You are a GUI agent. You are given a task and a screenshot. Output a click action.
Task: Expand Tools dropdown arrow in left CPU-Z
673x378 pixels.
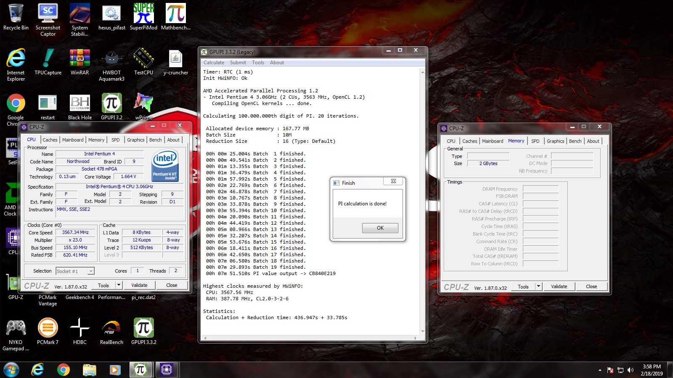119,285
